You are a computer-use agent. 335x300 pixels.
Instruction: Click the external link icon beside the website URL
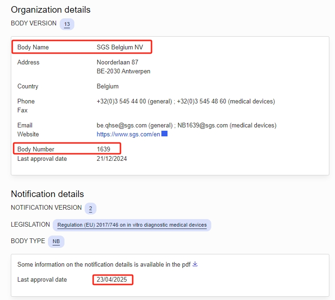pos(164,134)
